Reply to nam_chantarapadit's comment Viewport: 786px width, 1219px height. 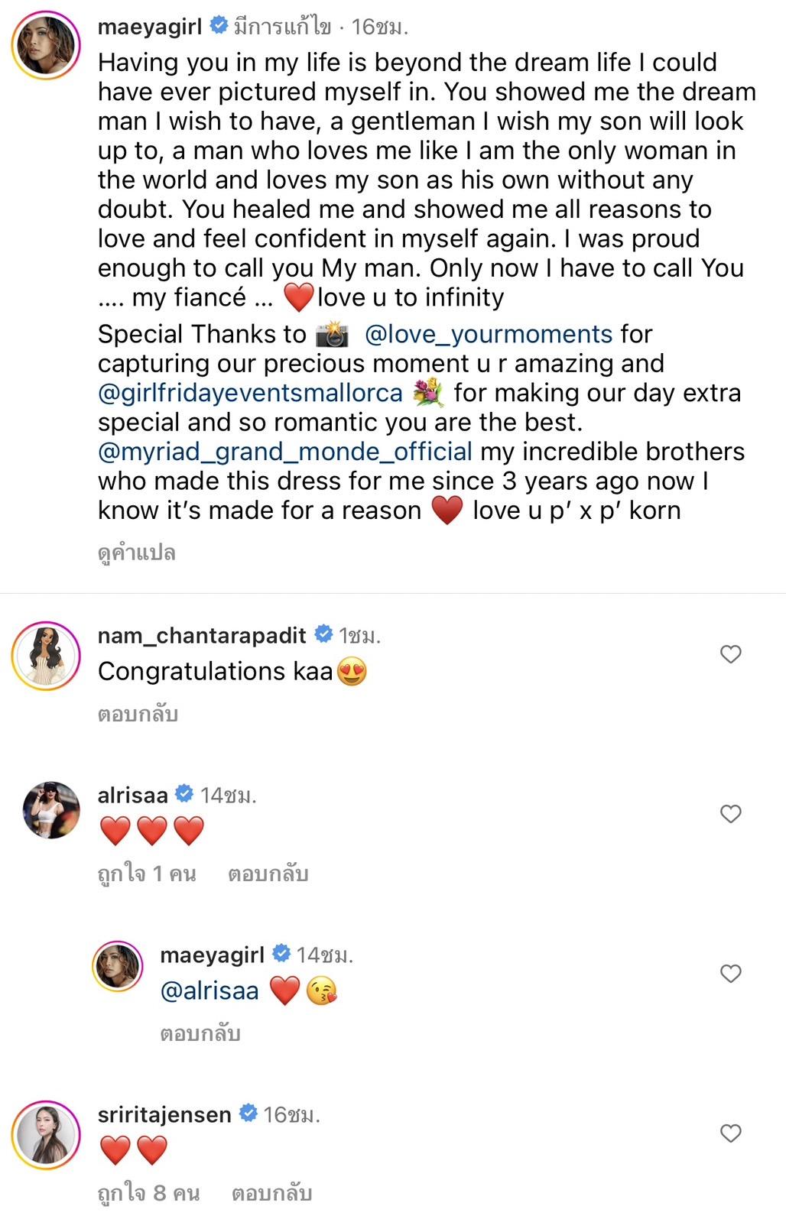pos(138,714)
